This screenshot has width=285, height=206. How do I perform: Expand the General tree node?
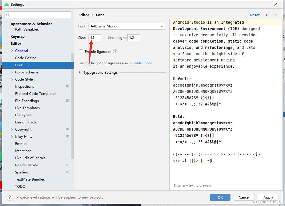click(x=12, y=51)
